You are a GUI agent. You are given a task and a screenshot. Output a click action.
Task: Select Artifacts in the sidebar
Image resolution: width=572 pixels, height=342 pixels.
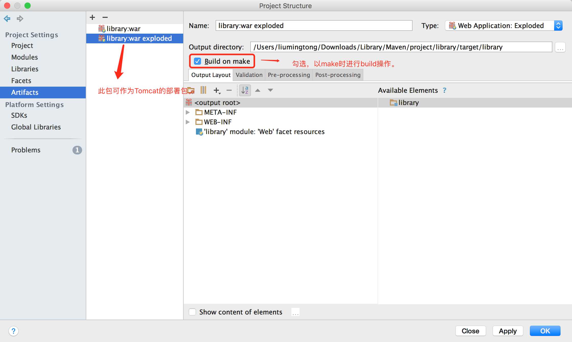(x=43, y=93)
